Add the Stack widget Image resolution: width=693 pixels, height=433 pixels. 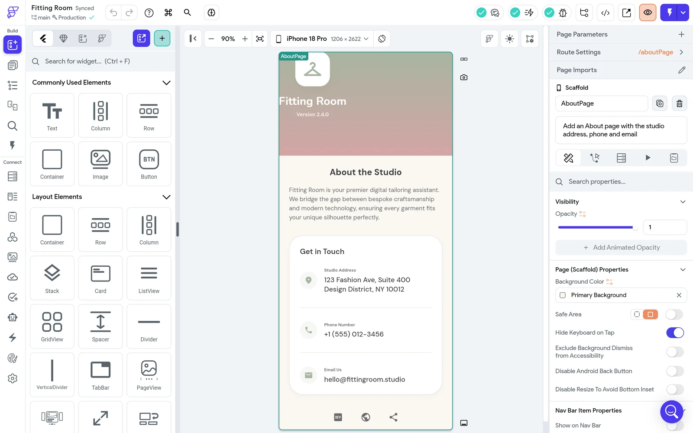point(52,278)
